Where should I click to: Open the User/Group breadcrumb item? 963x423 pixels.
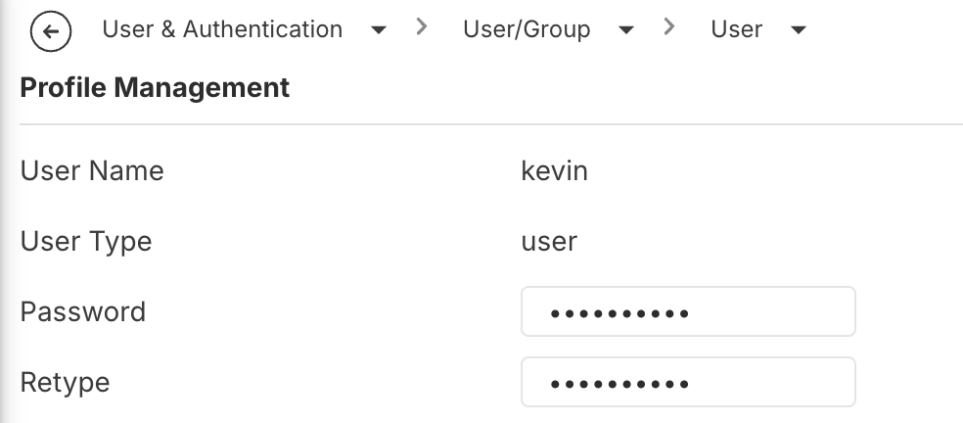[527, 29]
